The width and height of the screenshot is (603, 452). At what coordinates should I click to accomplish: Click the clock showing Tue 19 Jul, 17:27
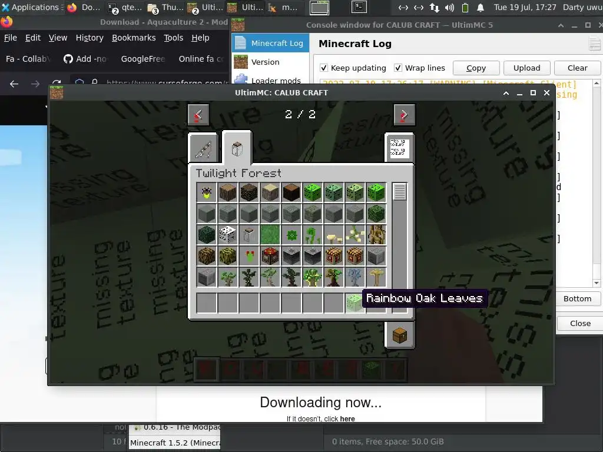(x=525, y=7)
